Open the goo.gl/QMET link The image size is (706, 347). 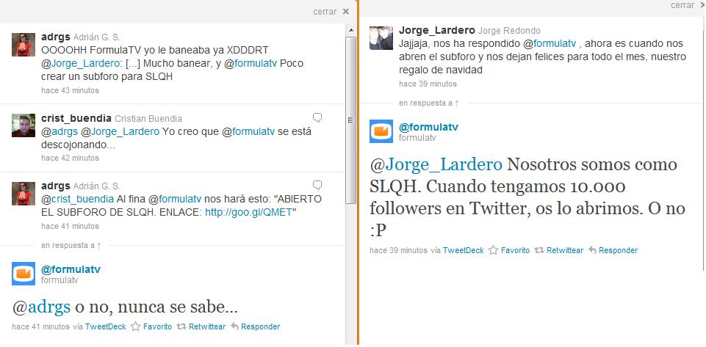[x=248, y=212]
